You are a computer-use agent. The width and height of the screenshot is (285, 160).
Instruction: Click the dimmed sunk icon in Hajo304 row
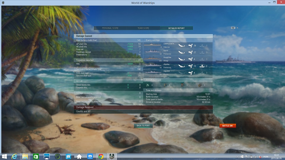(x=182, y=73)
